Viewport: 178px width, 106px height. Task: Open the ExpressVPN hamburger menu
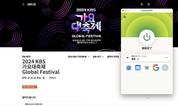click(x=125, y=17)
